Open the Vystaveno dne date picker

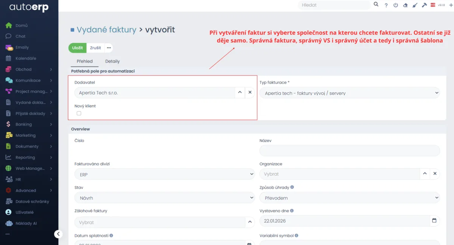tap(434, 220)
